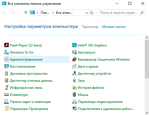Click the Forward navigation arrow

tap(13, 13)
